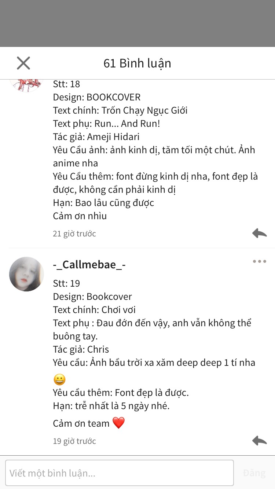Open the Stt 18 commenter's partially visible avatar

point(26,85)
